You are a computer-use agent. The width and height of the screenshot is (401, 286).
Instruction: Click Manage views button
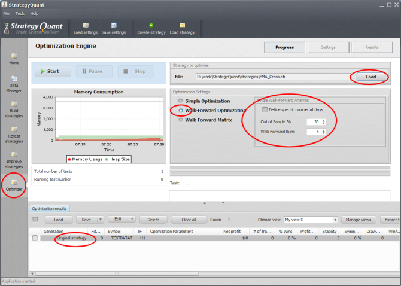(359, 220)
